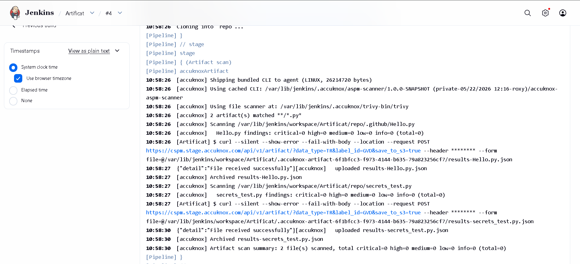Select None timestamp radio option
Viewport: 580px width, 264px height.
[13, 101]
